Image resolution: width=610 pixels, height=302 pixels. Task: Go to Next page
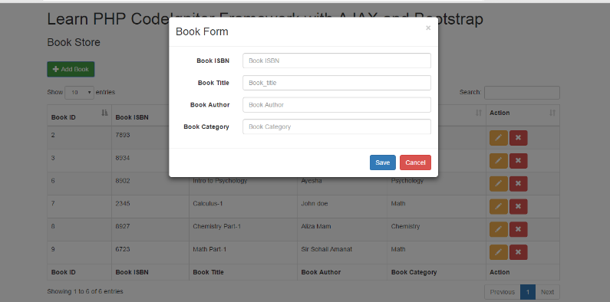(x=547, y=292)
